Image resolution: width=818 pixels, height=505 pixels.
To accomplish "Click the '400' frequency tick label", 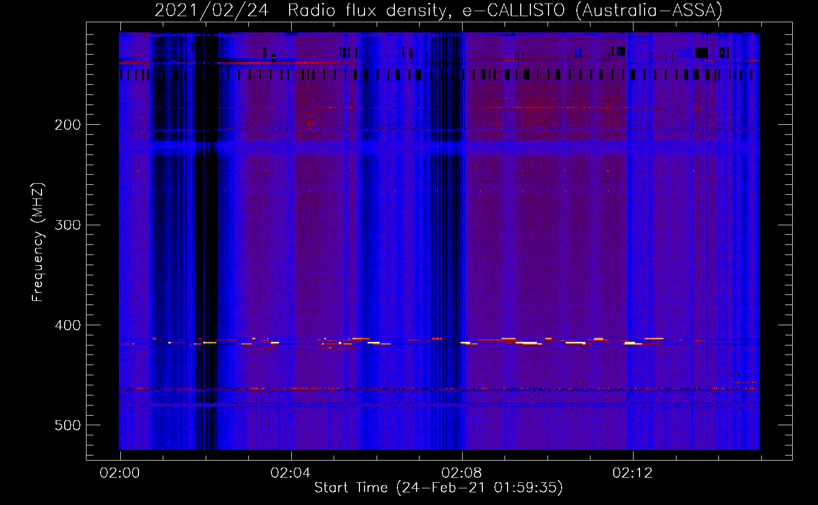I will pos(68,325).
